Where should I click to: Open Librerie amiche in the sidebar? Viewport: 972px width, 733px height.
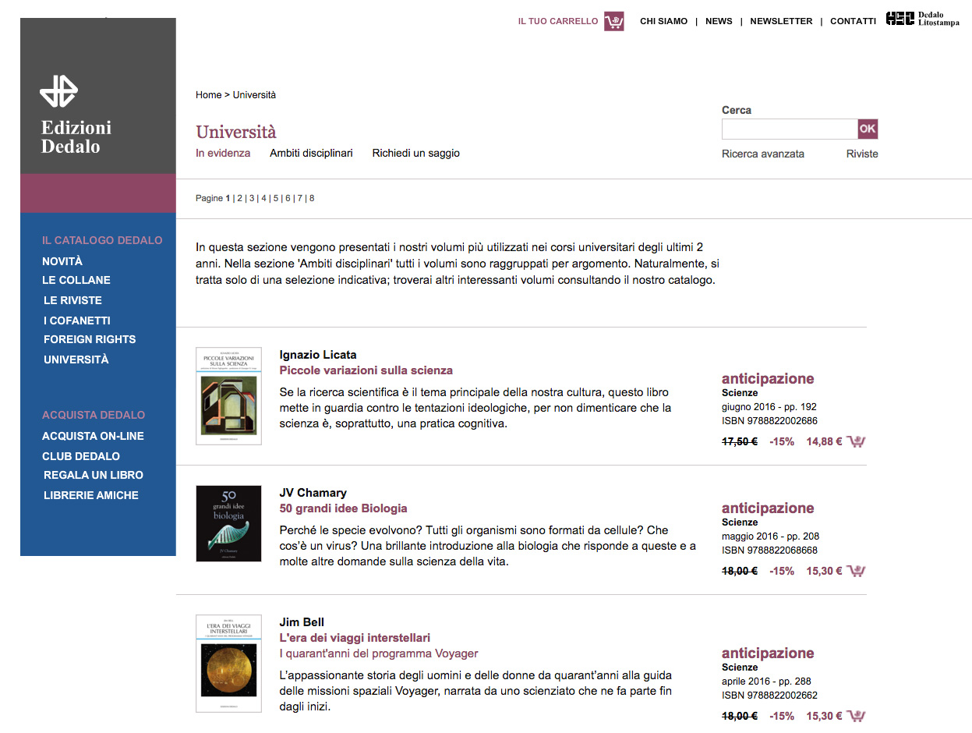(x=91, y=495)
